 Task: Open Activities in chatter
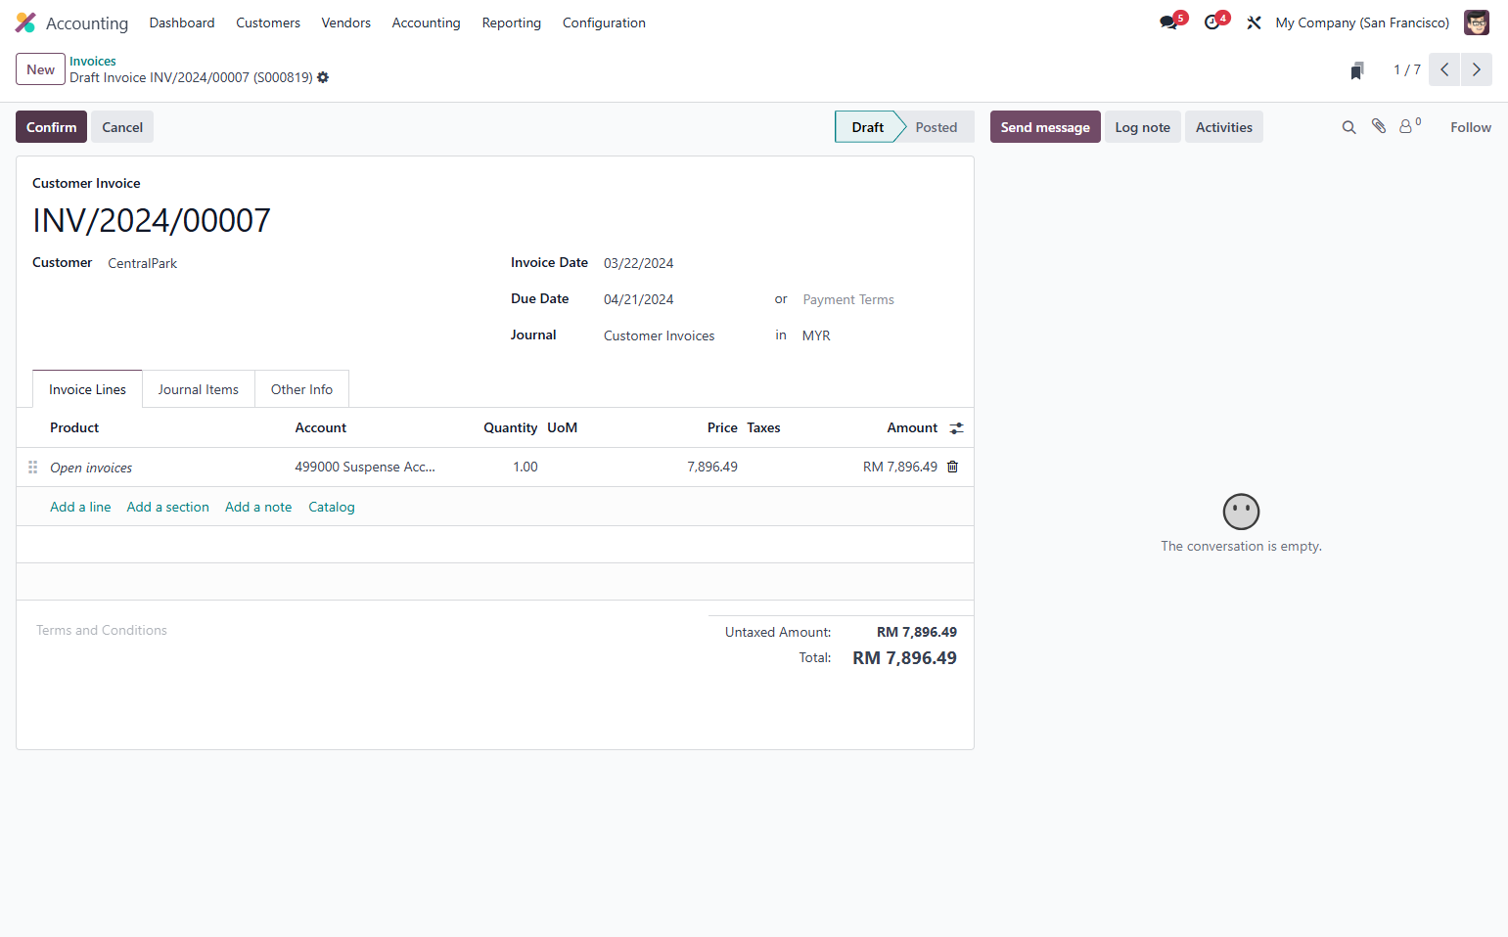pyautogui.click(x=1223, y=127)
